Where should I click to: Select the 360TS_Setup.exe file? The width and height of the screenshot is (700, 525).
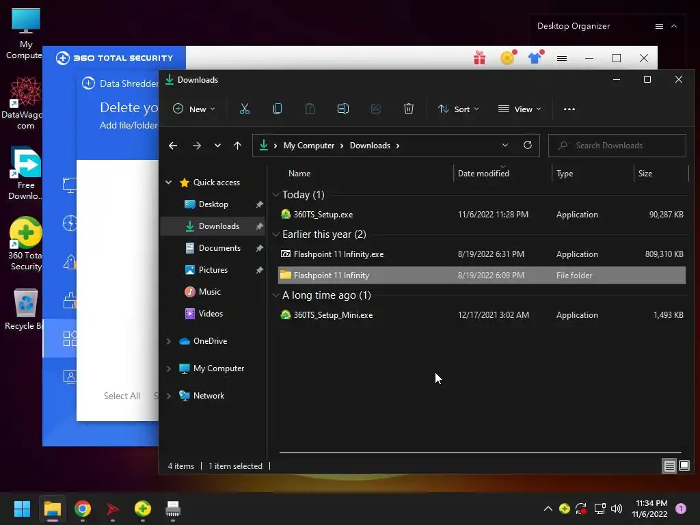(x=481, y=214)
